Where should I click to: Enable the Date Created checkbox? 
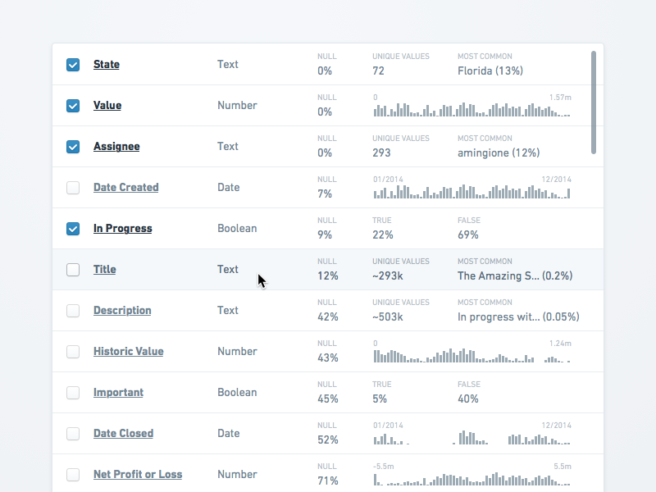73,188
